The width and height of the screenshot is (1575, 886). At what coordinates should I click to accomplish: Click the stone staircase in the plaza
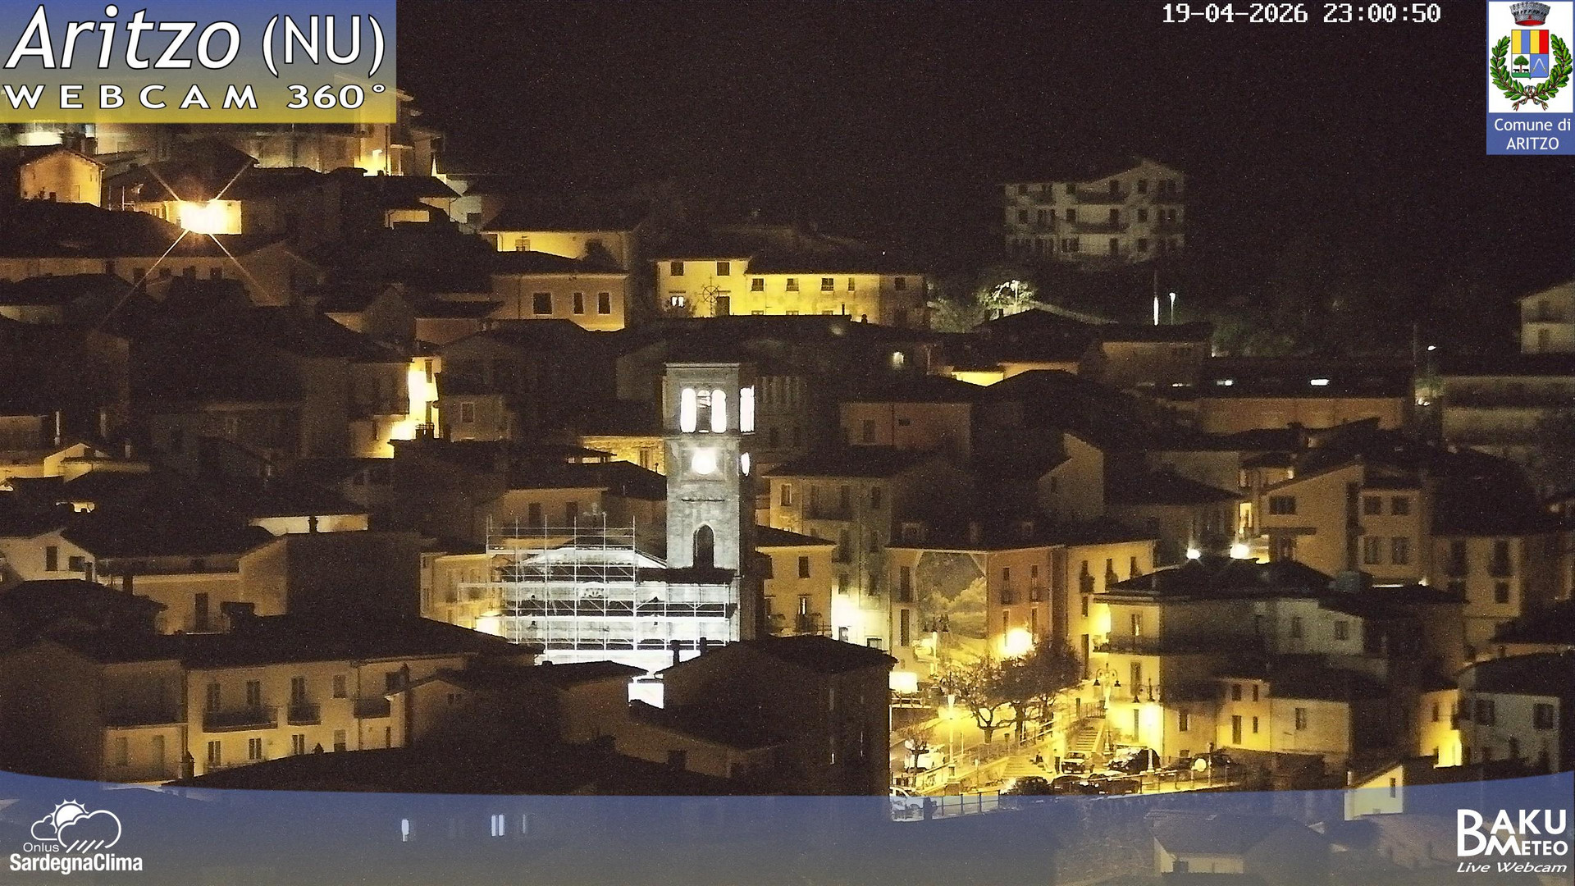pos(1084,739)
